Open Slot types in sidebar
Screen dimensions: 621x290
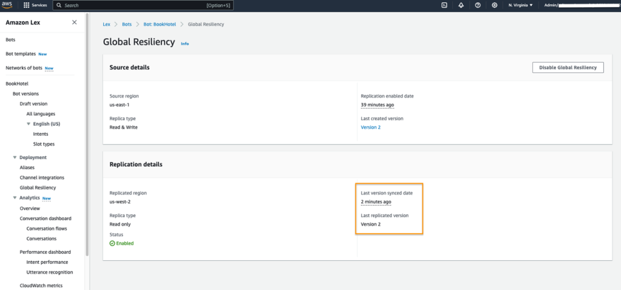[x=44, y=144]
